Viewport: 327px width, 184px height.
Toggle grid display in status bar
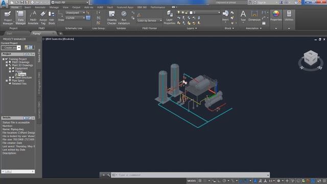click(x=200, y=180)
